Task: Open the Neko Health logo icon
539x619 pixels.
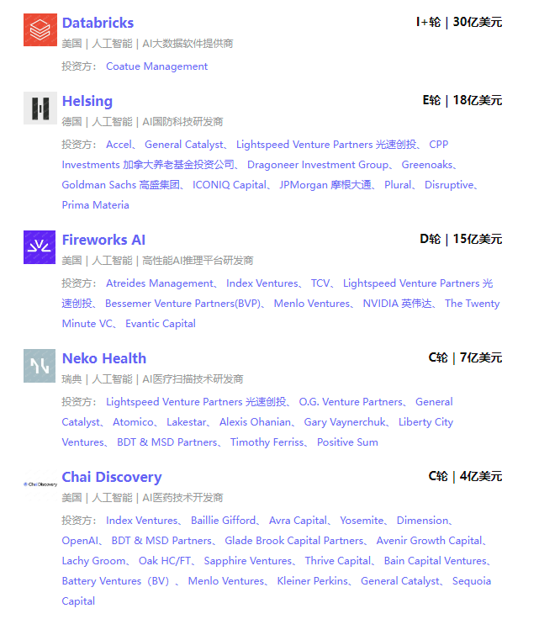Action: (x=40, y=366)
